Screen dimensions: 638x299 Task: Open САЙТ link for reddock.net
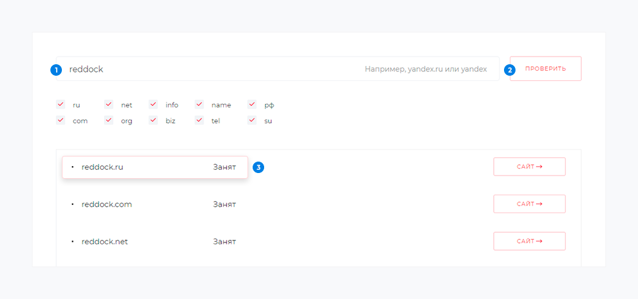pyautogui.click(x=529, y=241)
